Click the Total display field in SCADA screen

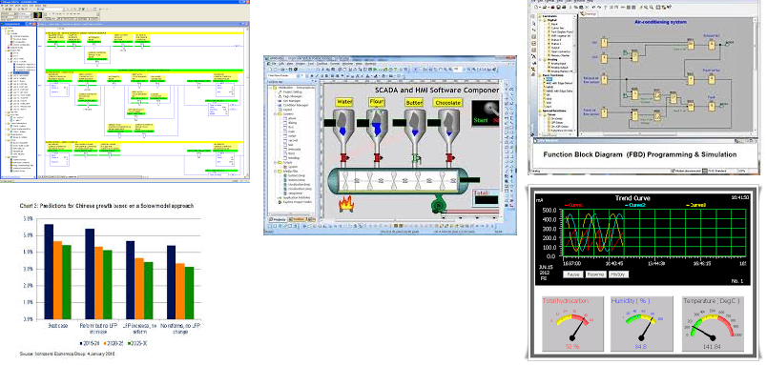[487, 199]
